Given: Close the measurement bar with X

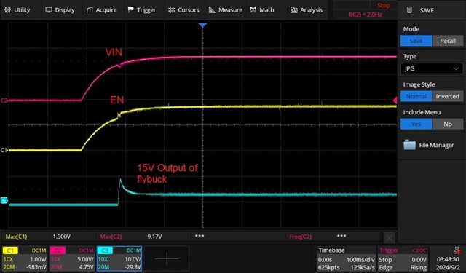Looking at the screenshot, I should 390,237.
